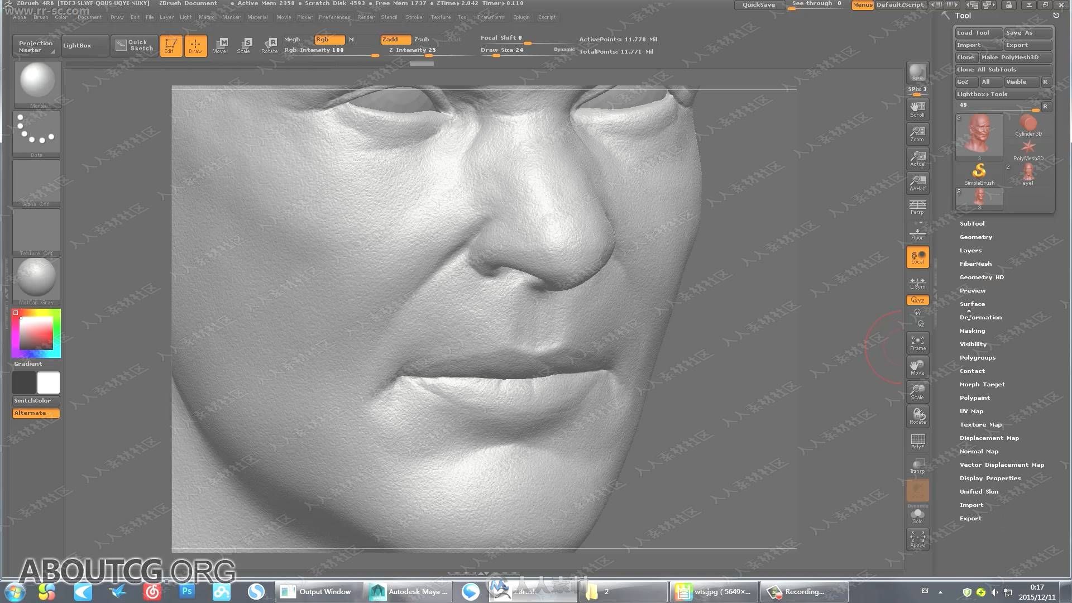Screen dimensions: 1072x603
Task: Select the Move tool in ZBrush
Action: 219,45
